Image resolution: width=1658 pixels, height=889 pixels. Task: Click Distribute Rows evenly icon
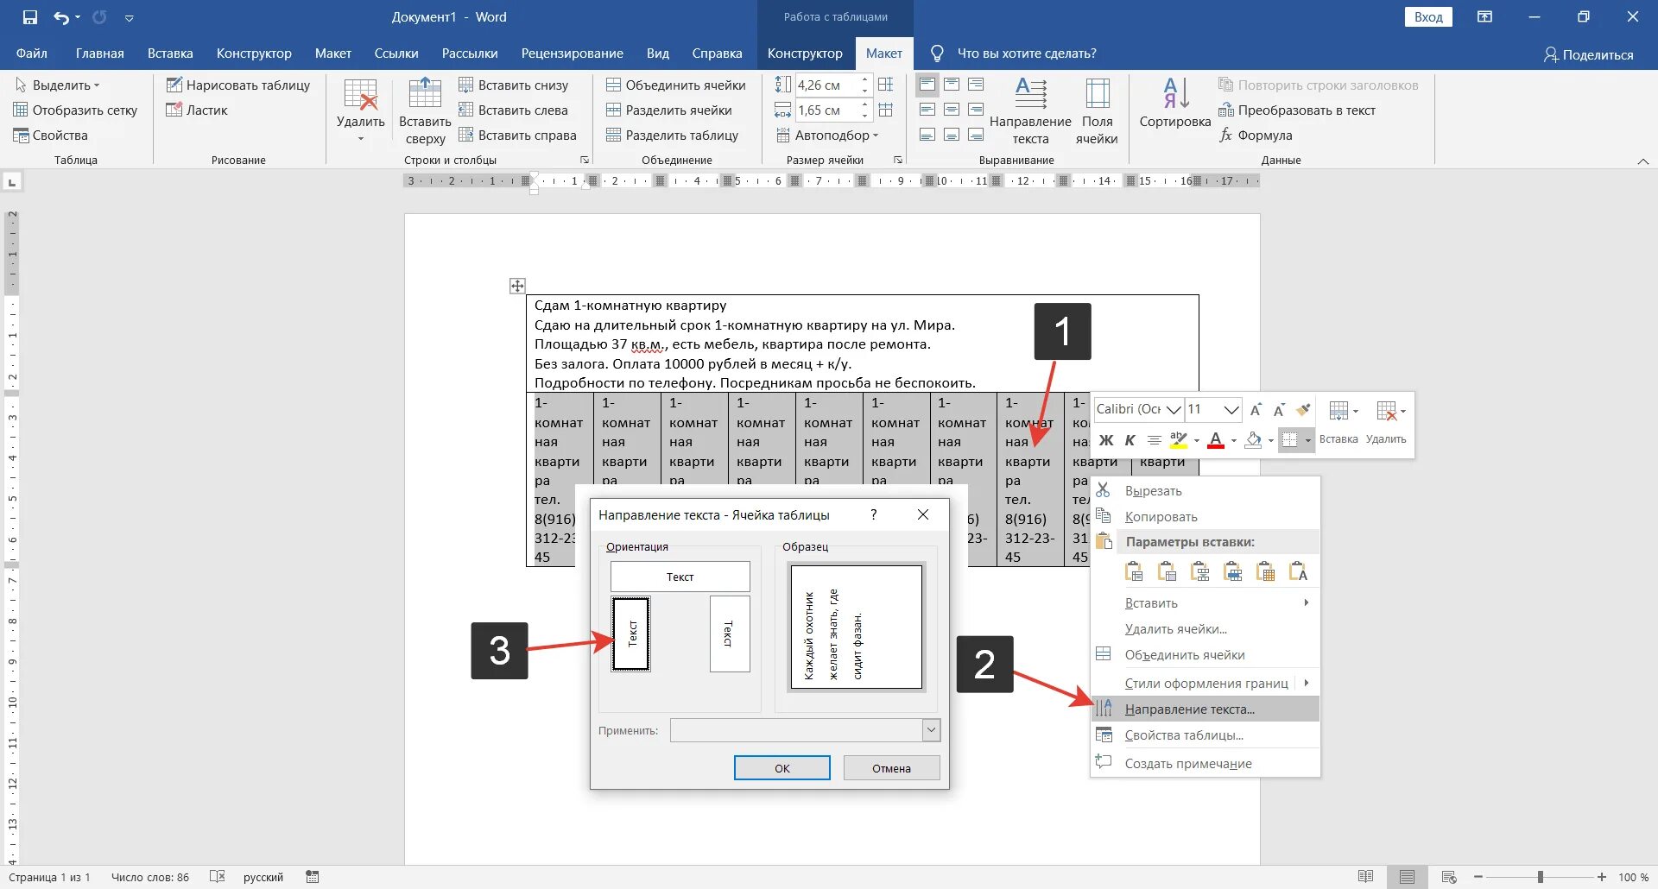885,85
